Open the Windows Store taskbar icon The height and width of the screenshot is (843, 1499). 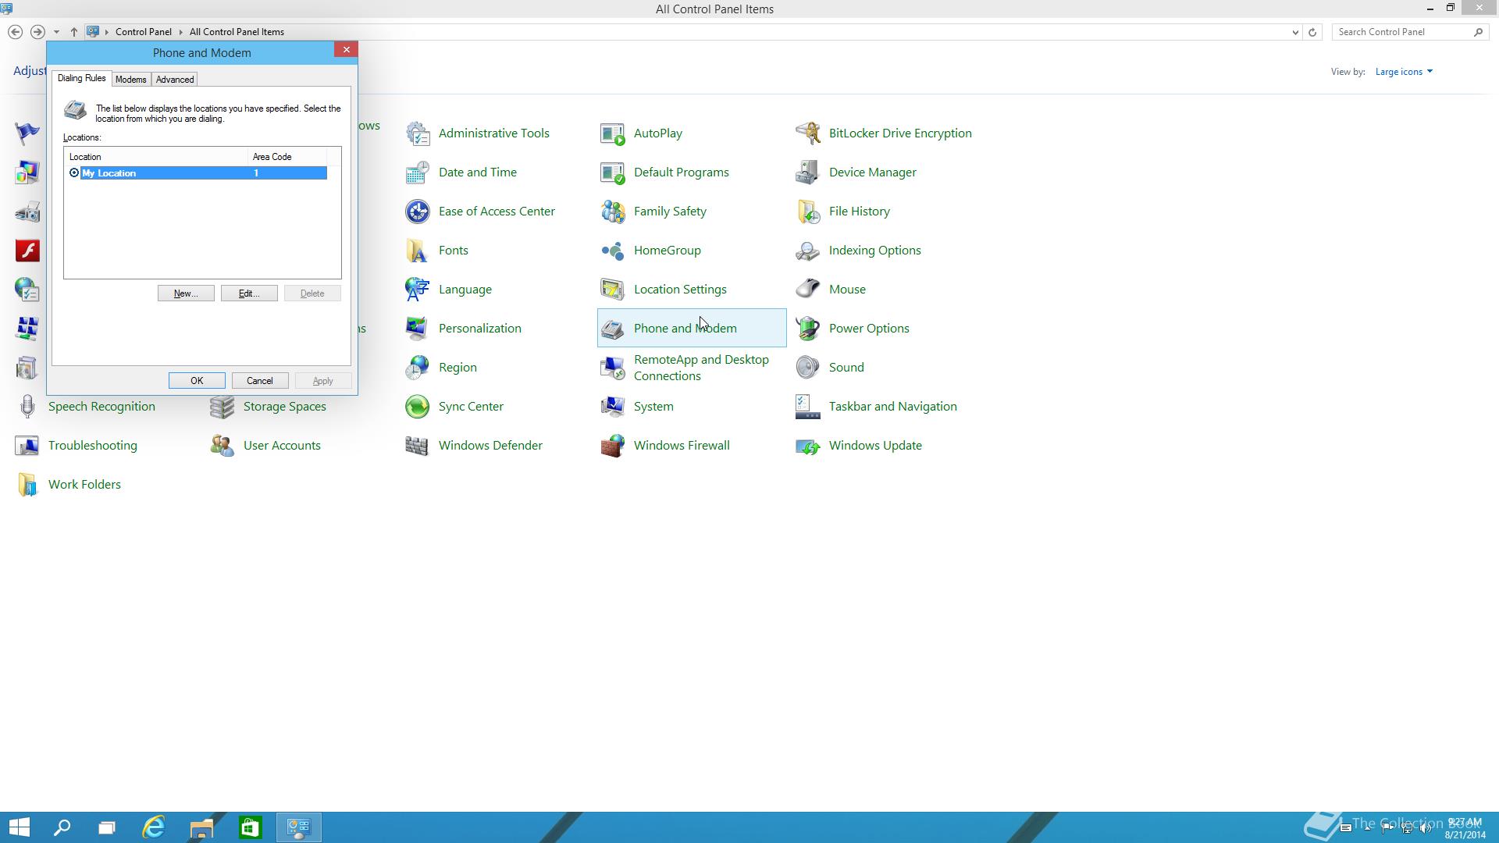pyautogui.click(x=250, y=827)
